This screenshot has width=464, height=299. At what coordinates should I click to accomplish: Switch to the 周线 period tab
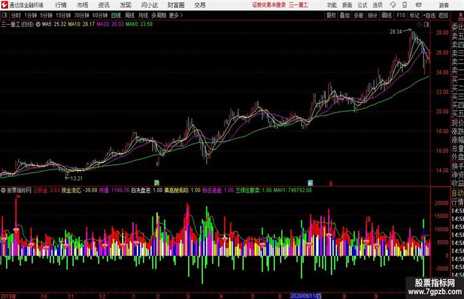(x=130, y=15)
